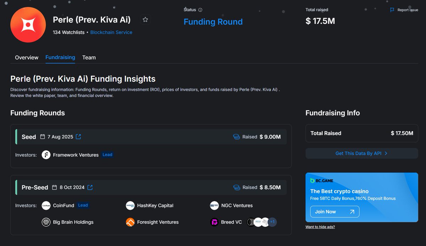This screenshot has width=426, height=246.
Task: Click the Report issue flag icon
Action: [x=392, y=10]
